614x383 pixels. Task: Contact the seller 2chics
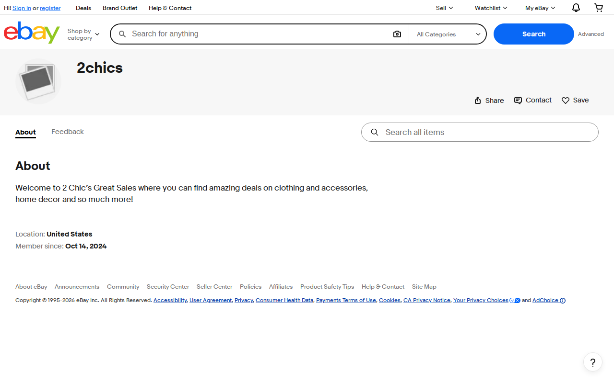pyautogui.click(x=532, y=100)
